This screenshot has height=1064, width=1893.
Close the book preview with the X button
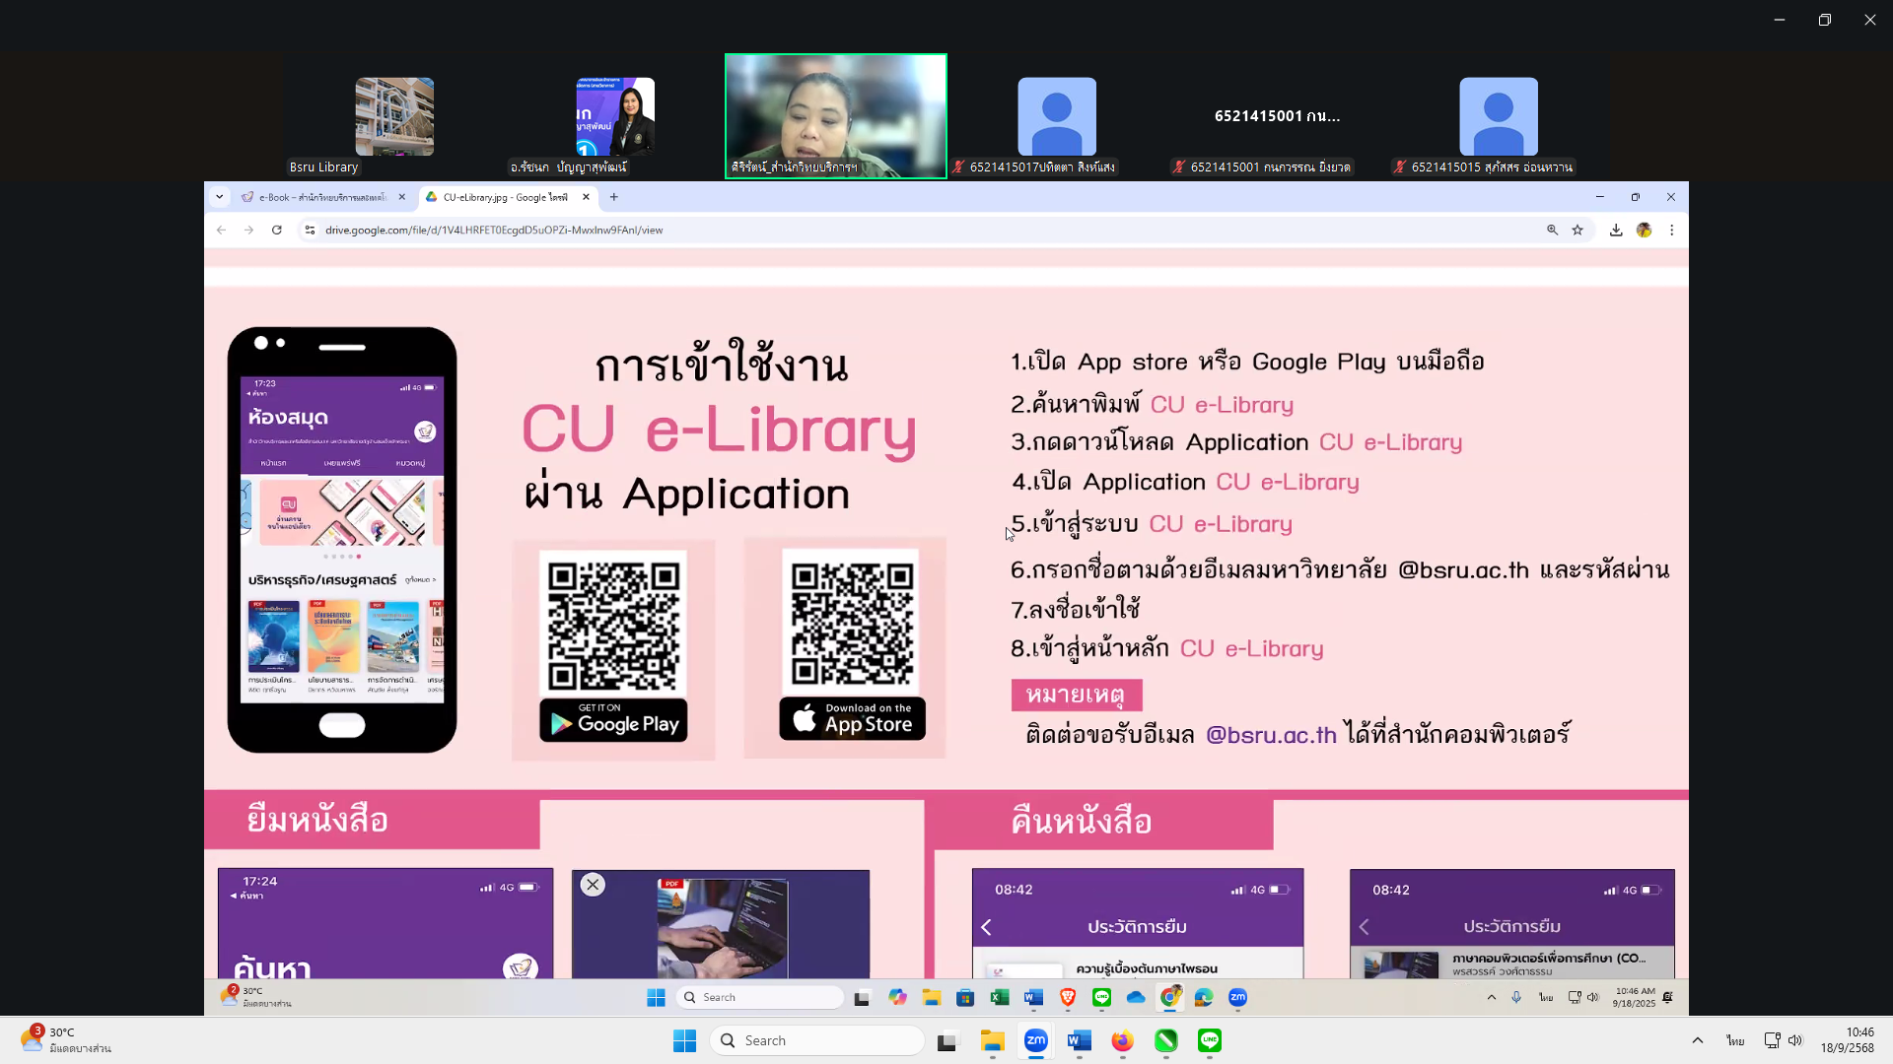coord(593,885)
